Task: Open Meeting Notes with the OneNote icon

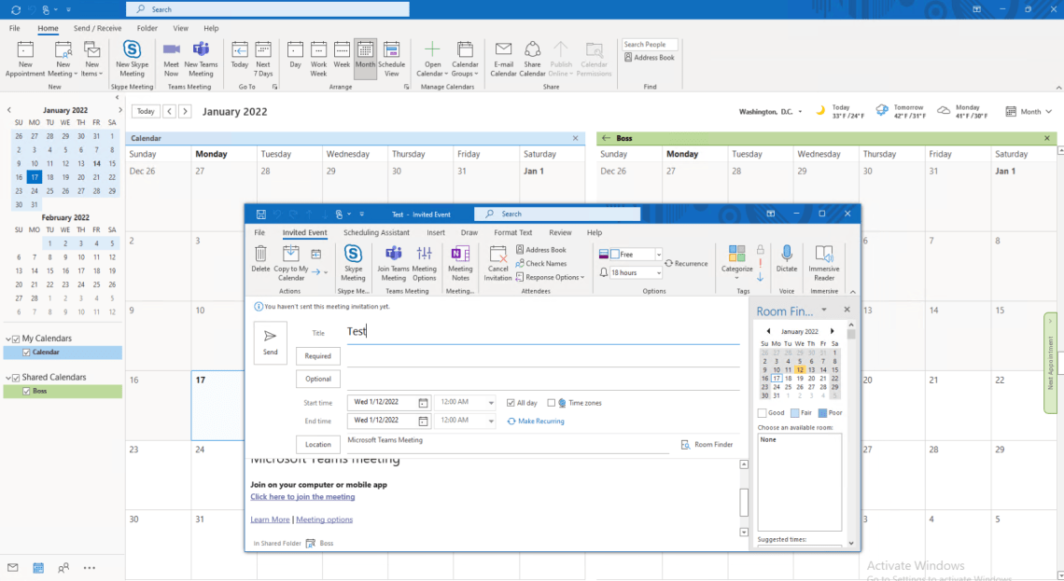Action: 460,262
